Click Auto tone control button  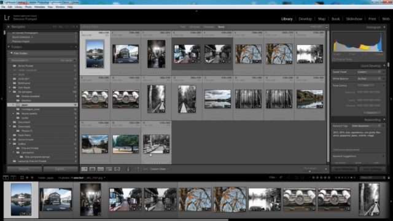tap(366, 85)
